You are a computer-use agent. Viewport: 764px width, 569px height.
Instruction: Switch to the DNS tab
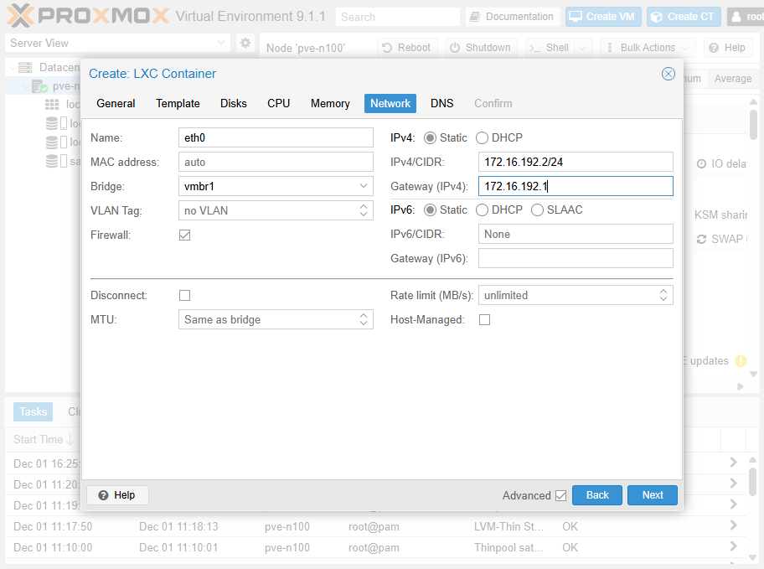pyautogui.click(x=441, y=103)
